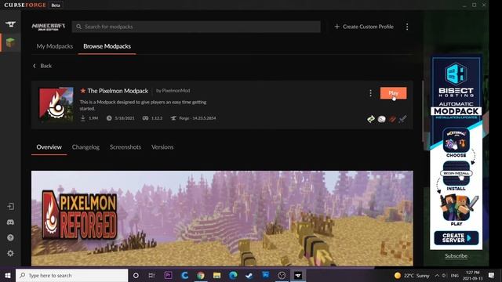The image size is (502, 282).
Task: Click the search magnifier icon
Action: click(78, 27)
